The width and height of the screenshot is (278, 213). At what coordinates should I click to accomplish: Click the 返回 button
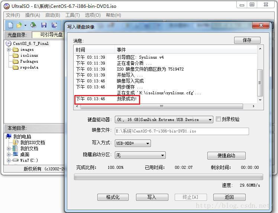click(x=229, y=197)
